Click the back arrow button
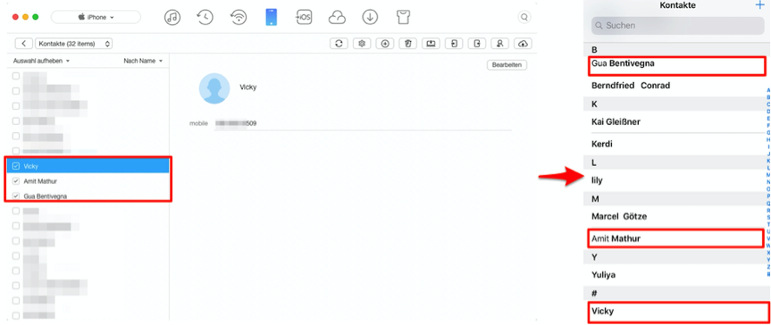Viewport: 771px width, 325px height. [x=24, y=44]
